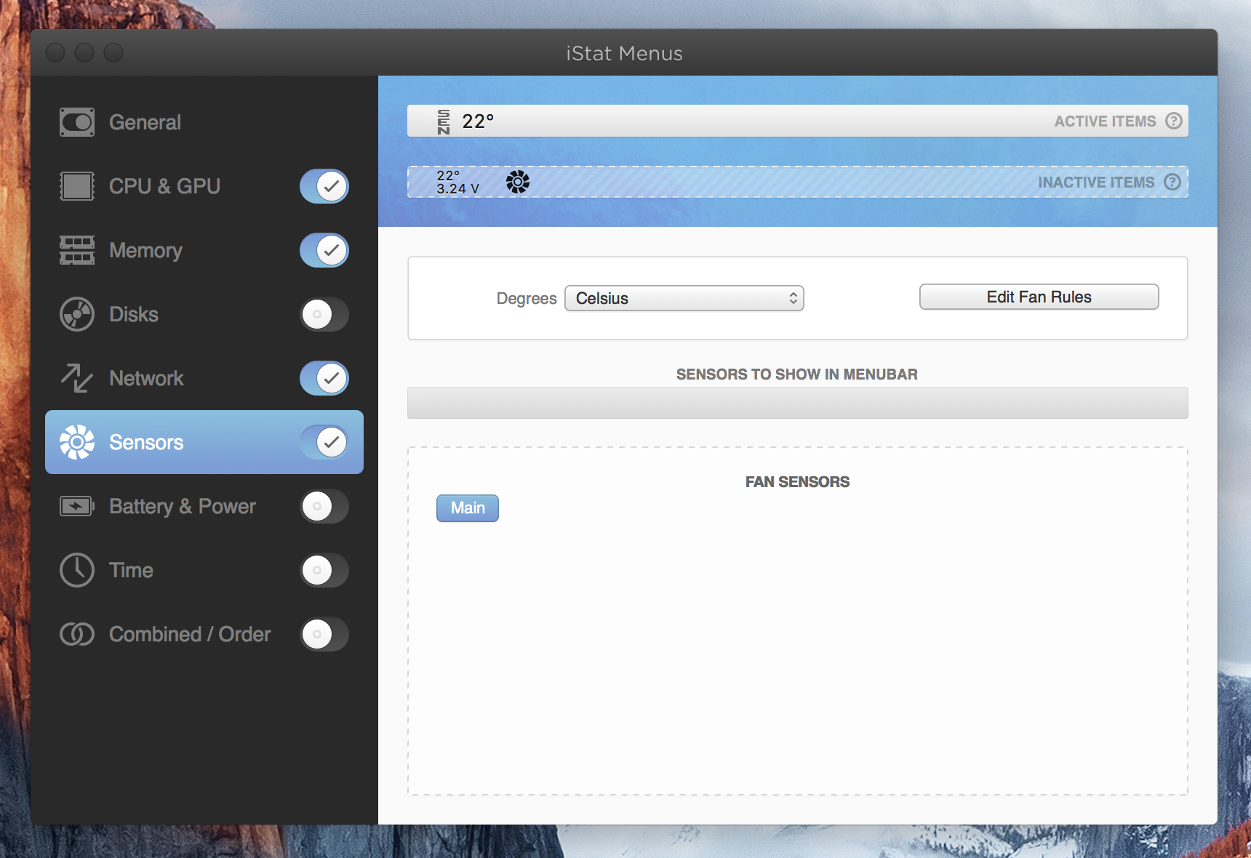Zoom the iStat Menus window

tap(113, 52)
